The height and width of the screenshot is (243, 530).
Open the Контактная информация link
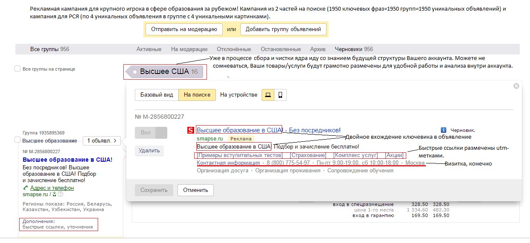click(x=228, y=163)
